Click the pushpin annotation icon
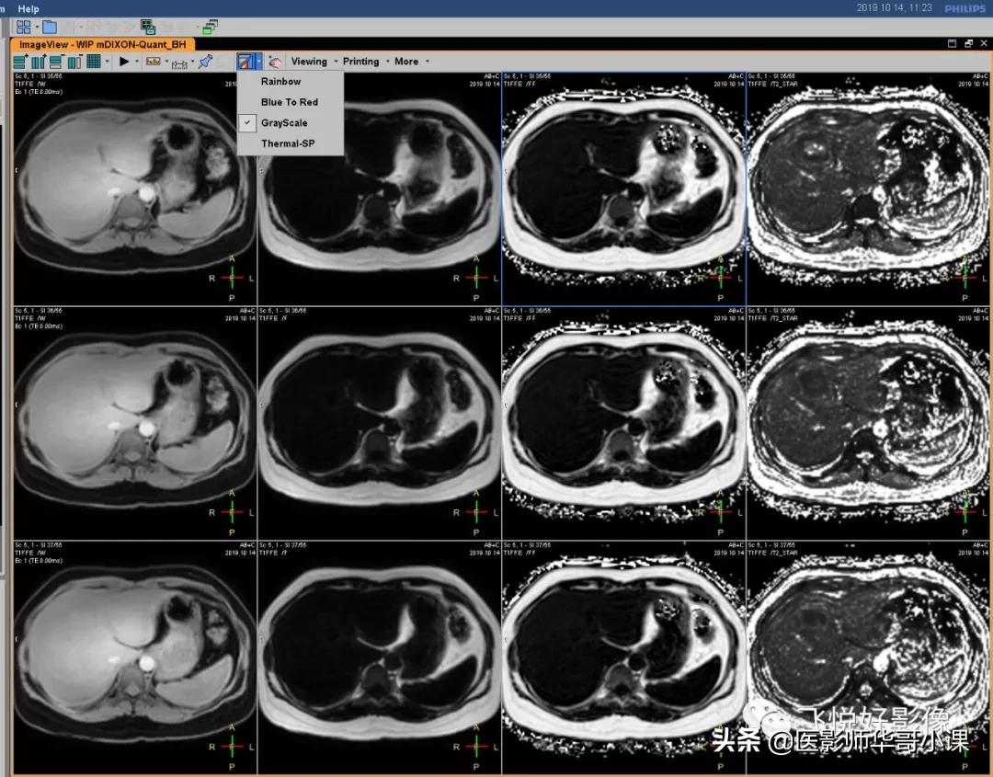 coord(206,62)
